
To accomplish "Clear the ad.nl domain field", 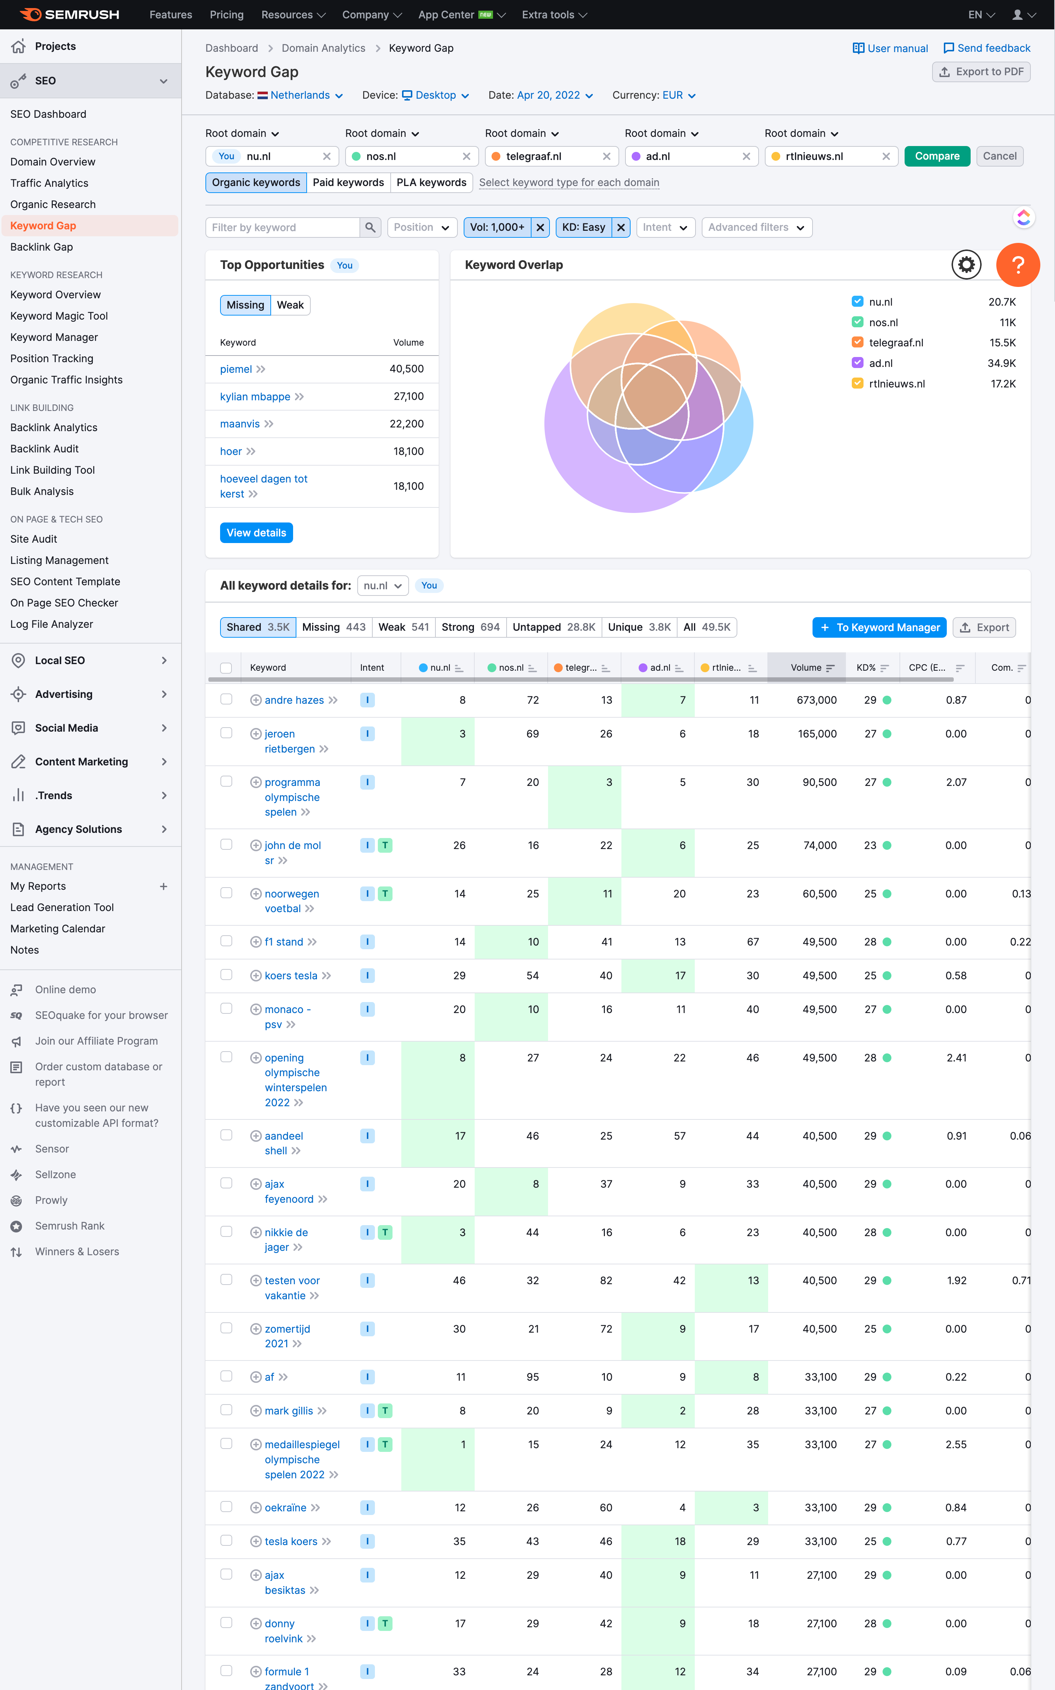I will point(746,156).
